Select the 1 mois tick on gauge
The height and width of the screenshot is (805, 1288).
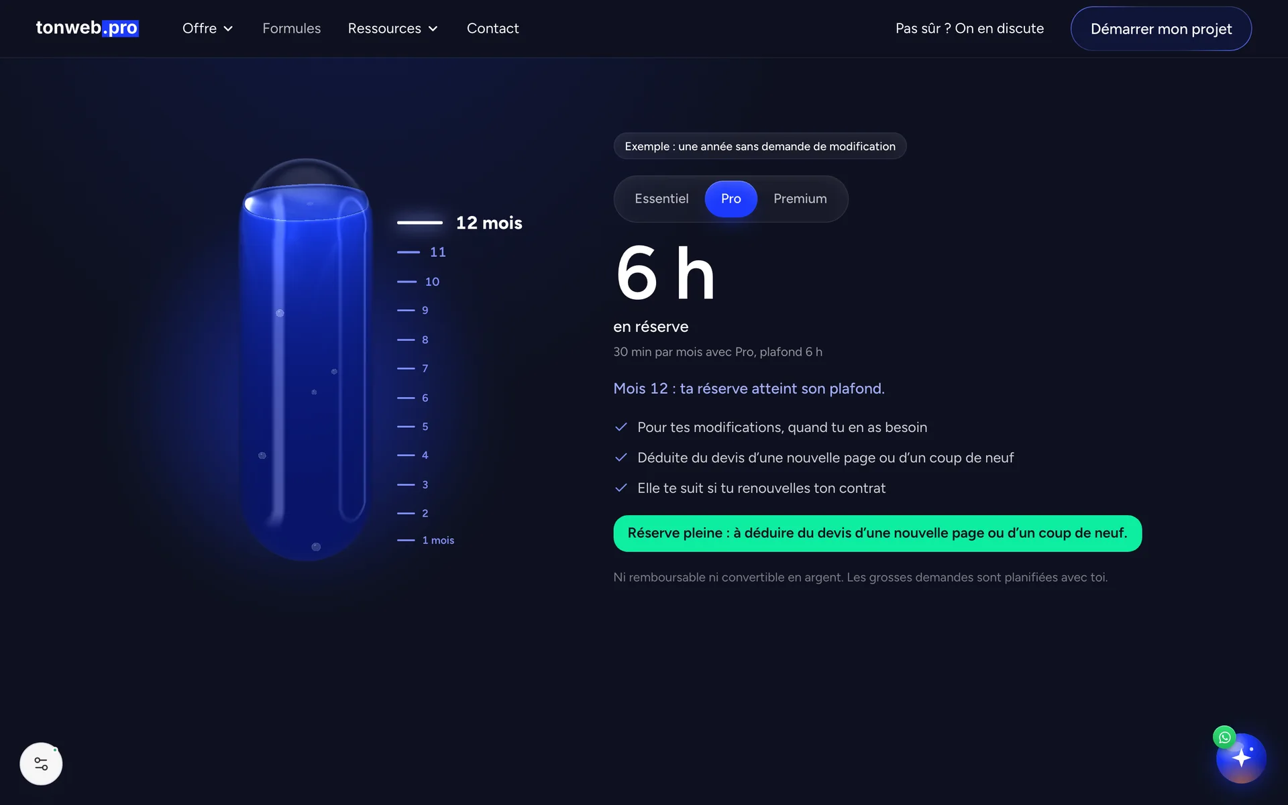tap(425, 540)
